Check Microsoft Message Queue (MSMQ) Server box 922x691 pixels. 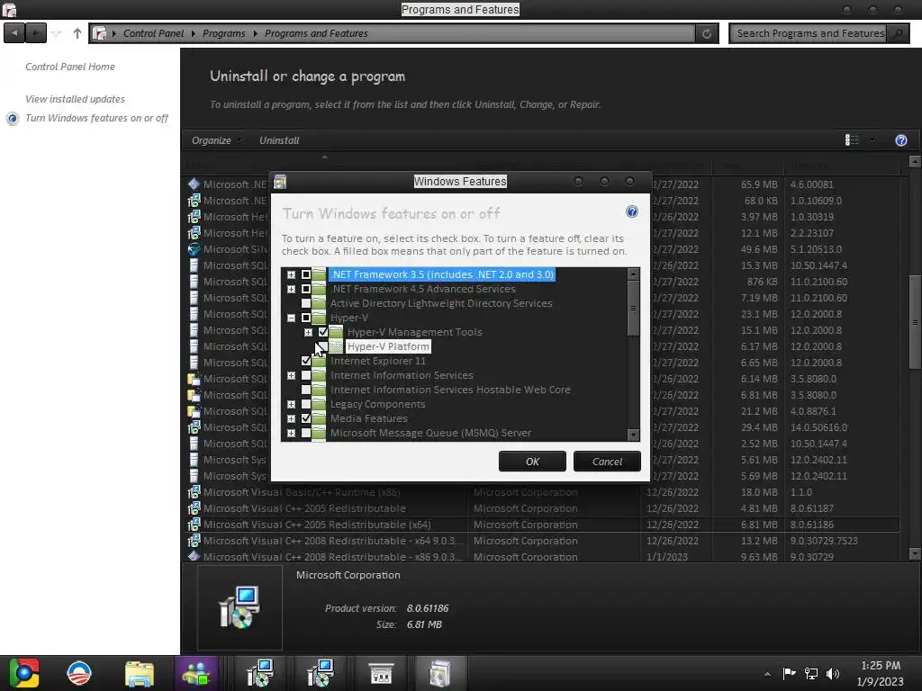pyautogui.click(x=306, y=433)
